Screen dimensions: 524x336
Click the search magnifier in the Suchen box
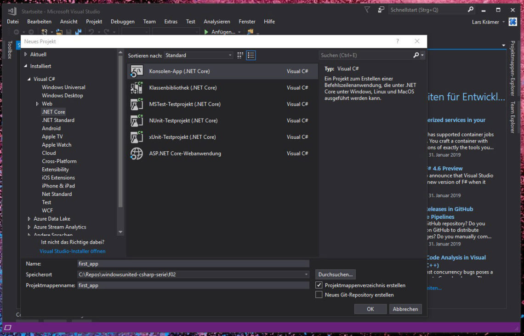point(415,55)
